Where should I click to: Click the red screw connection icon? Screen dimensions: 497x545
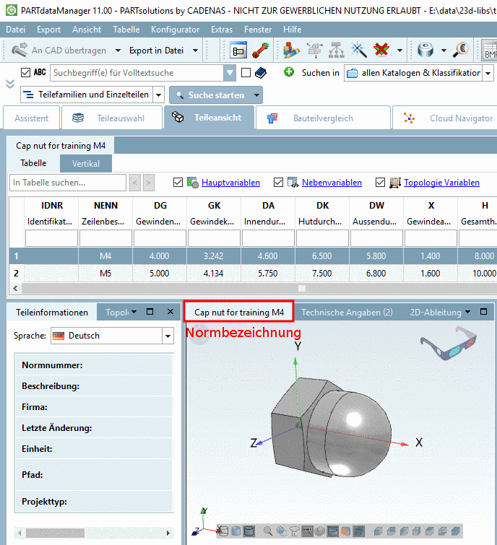coord(261,50)
